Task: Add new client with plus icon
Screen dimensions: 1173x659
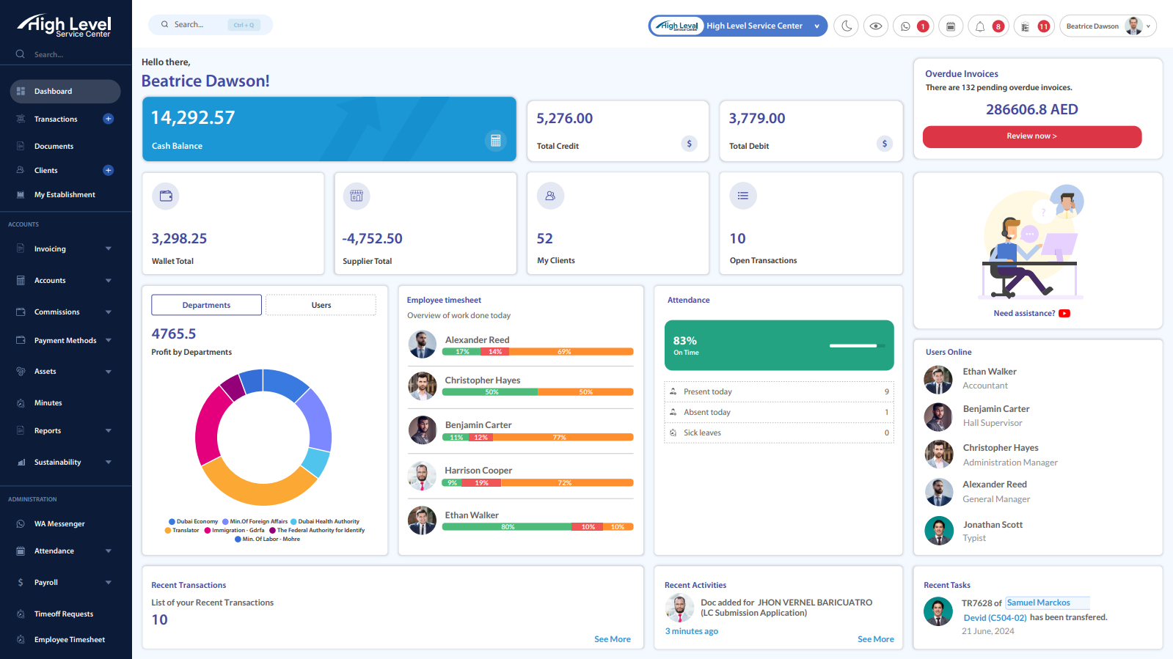Action: coord(109,170)
